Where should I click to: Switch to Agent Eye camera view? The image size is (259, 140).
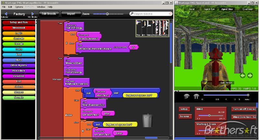[x=209, y=9]
